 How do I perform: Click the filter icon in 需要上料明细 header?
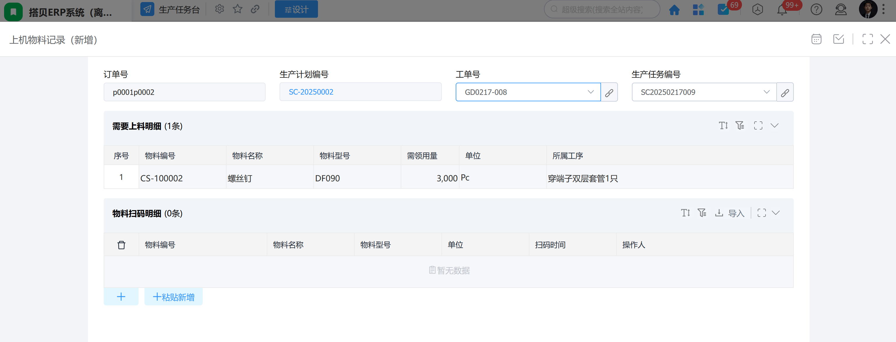pyautogui.click(x=739, y=125)
